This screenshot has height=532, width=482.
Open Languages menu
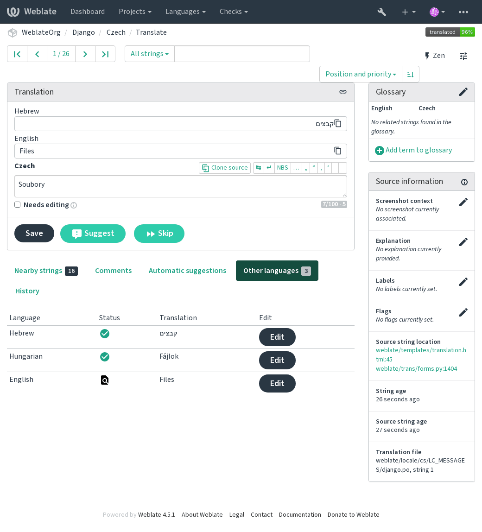point(186,12)
